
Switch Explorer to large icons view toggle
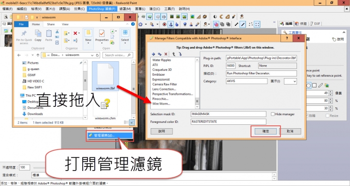coord(132,122)
